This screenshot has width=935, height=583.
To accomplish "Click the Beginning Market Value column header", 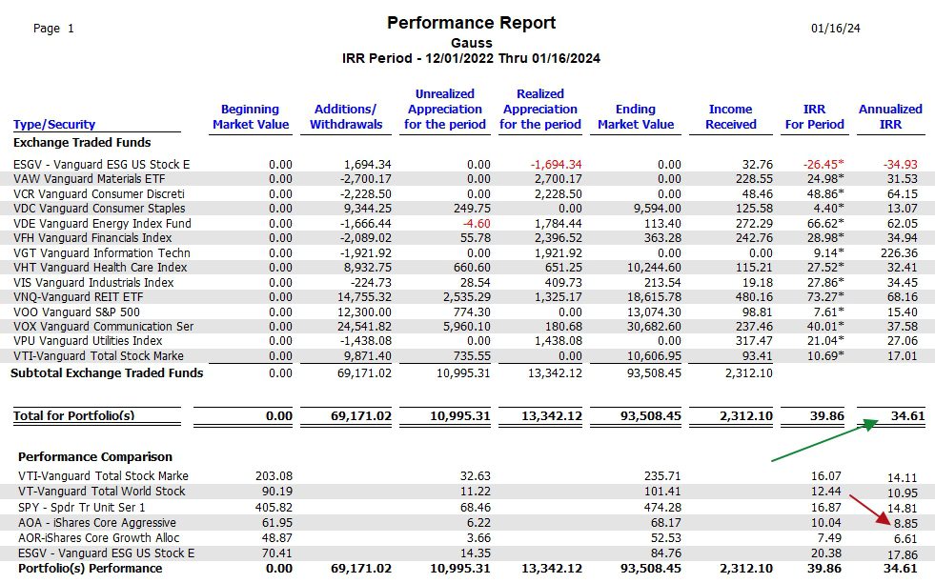I will (251, 117).
